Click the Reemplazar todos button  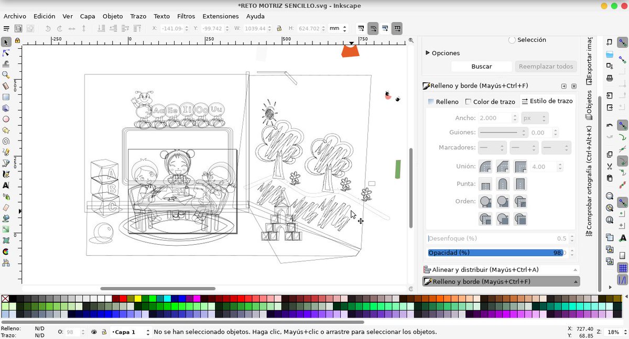546,67
